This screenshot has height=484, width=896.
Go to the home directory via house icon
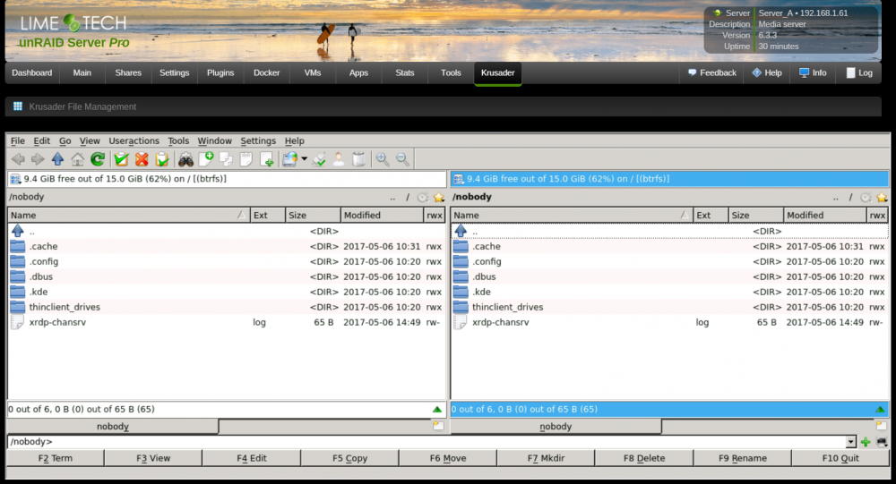(77, 159)
